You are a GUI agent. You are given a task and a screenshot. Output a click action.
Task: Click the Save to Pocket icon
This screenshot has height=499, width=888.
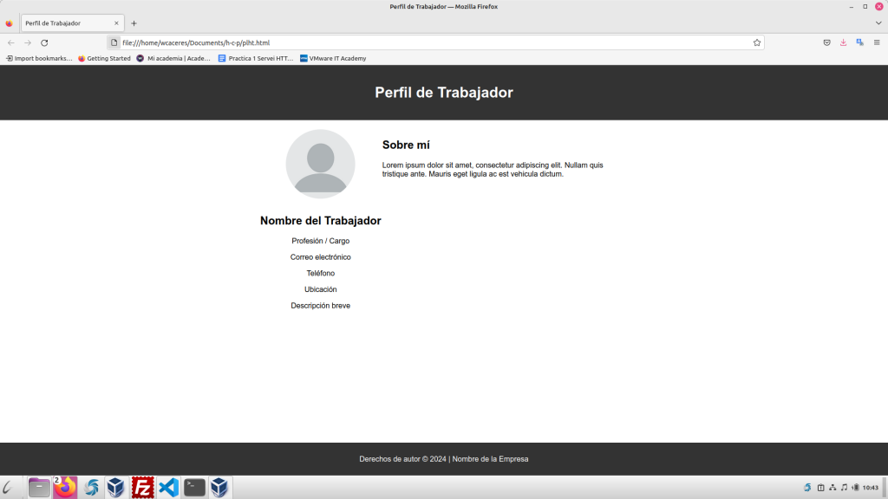[x=826, y=42]
